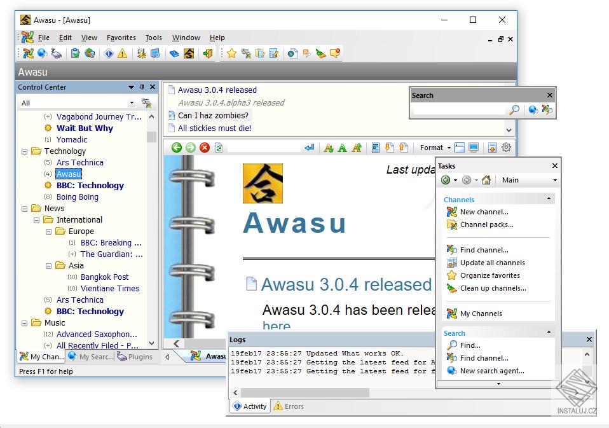This screenshot has width=609, height=428.
Task: Click the yellow star favorites toolbar icon
Action: pyautogui.click(x=231, y=53)
